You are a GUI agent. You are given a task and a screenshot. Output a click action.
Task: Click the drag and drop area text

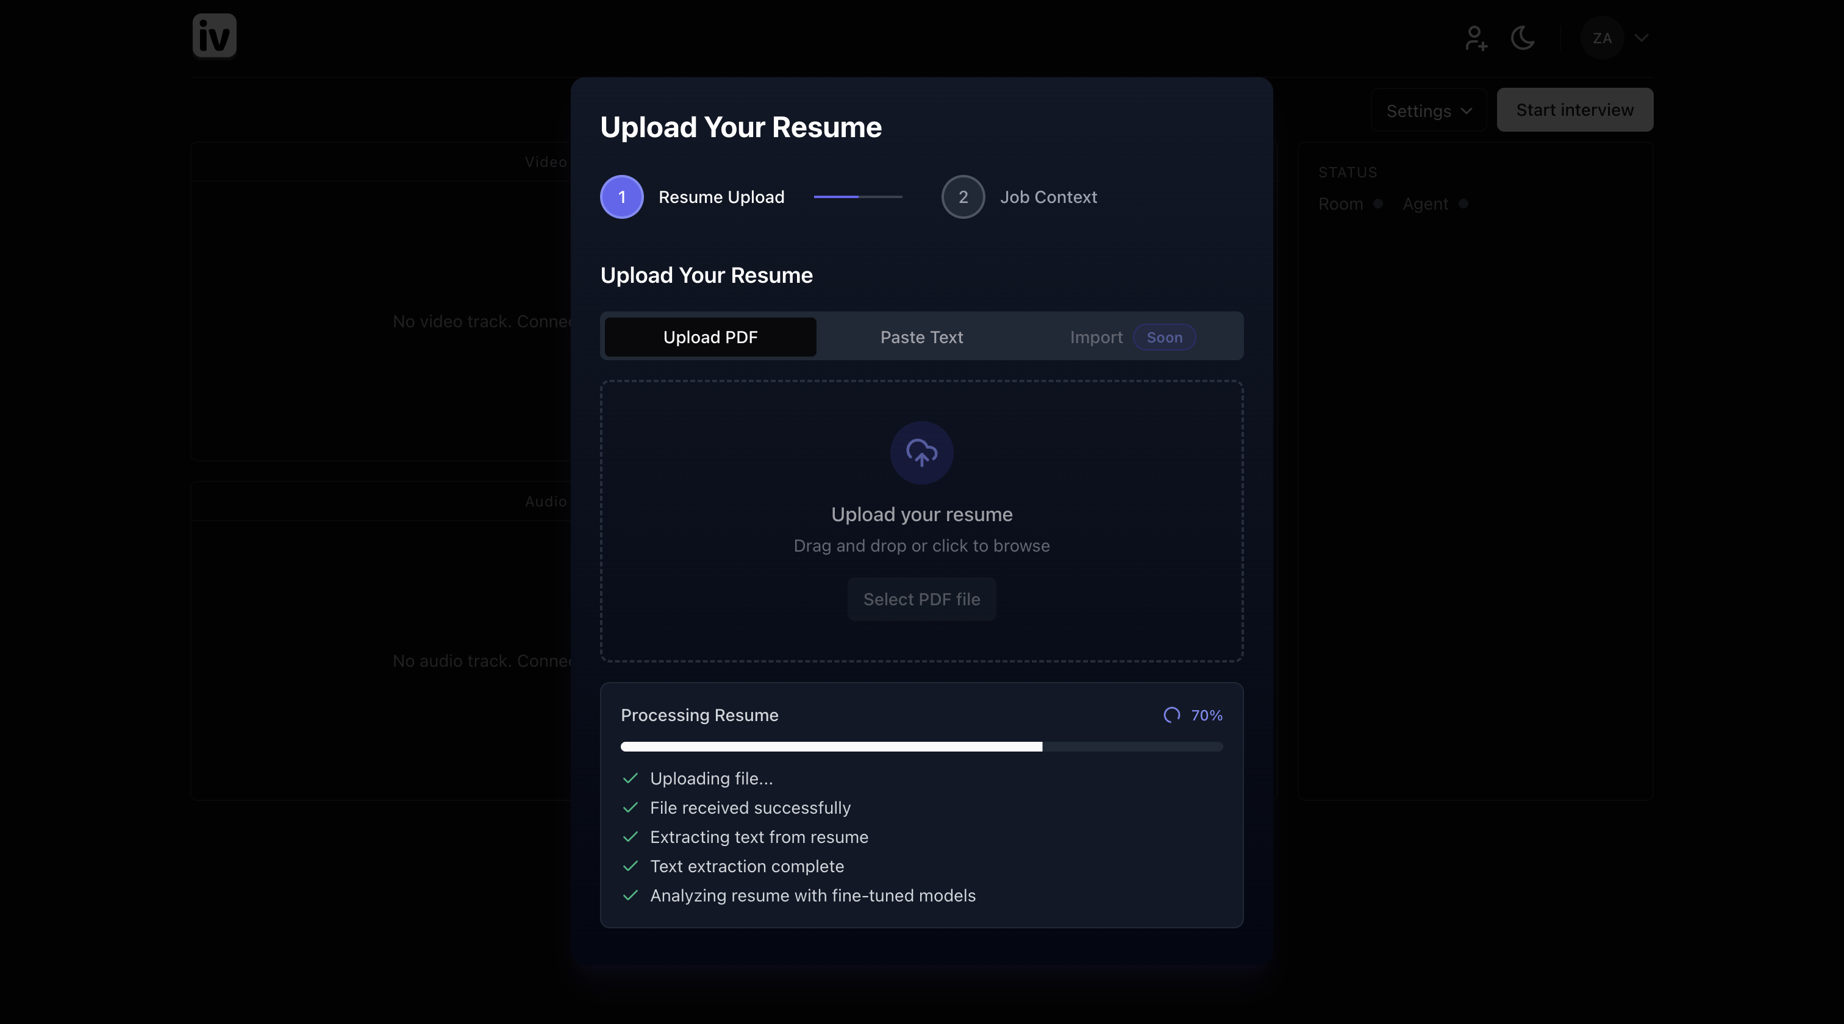point(921,546)
